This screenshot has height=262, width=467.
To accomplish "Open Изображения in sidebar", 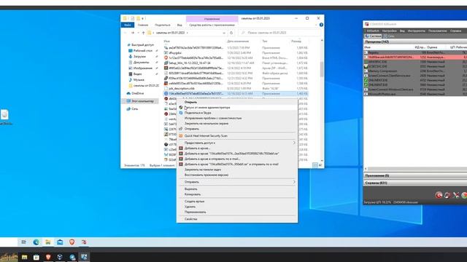I will coord(143,68).
